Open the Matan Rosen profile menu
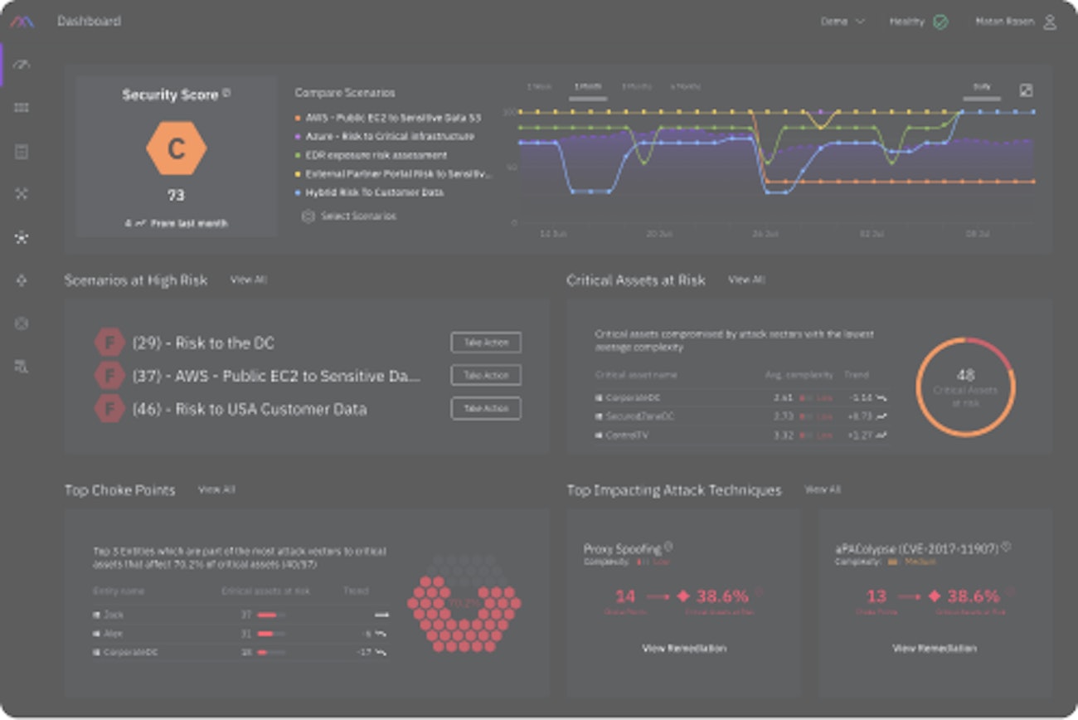 click(x=1013, y=22)
